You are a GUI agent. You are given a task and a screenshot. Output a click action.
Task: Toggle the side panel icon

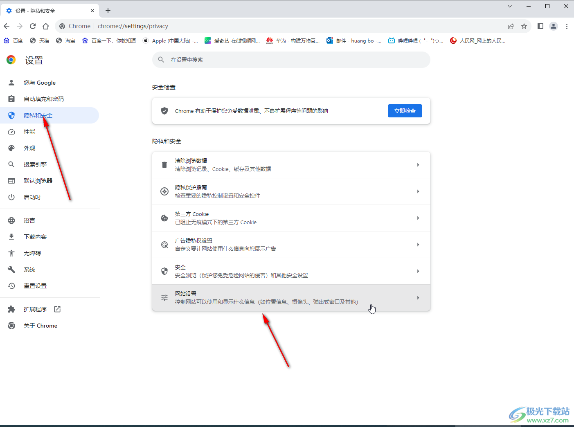coord(540,26)
